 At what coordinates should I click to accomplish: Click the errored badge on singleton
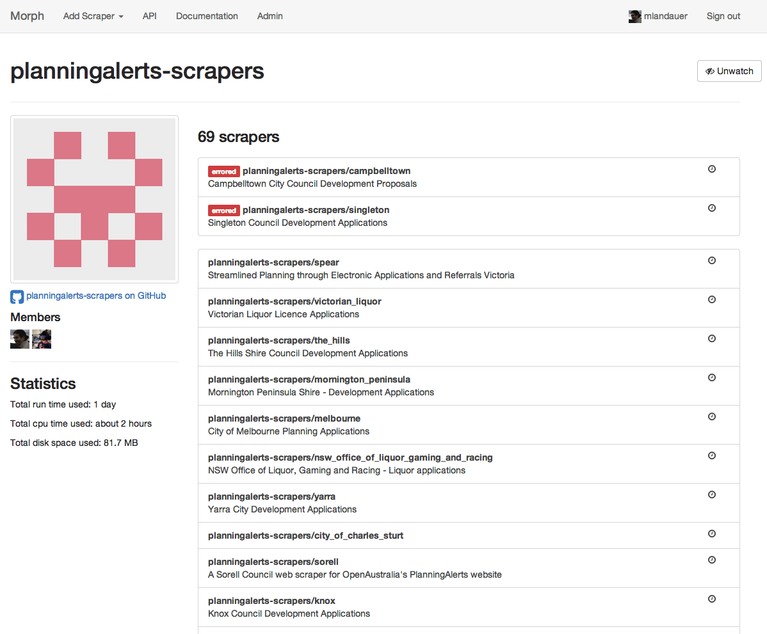(224, 210)
